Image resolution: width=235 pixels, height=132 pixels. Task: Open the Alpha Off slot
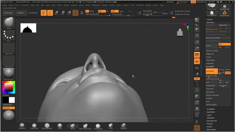[x=9, y=48]
